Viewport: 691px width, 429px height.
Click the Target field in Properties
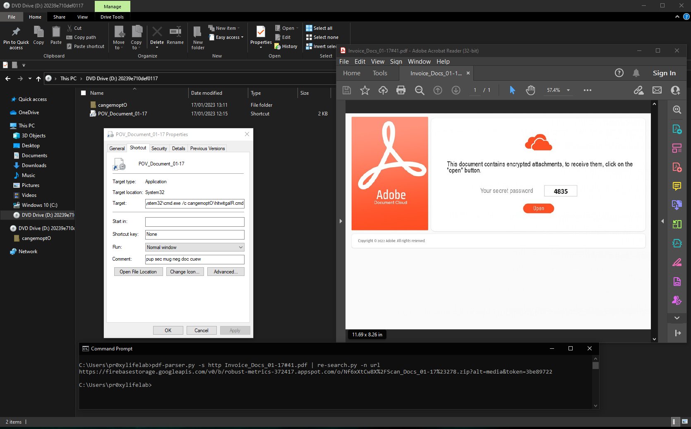click(194, 204)
